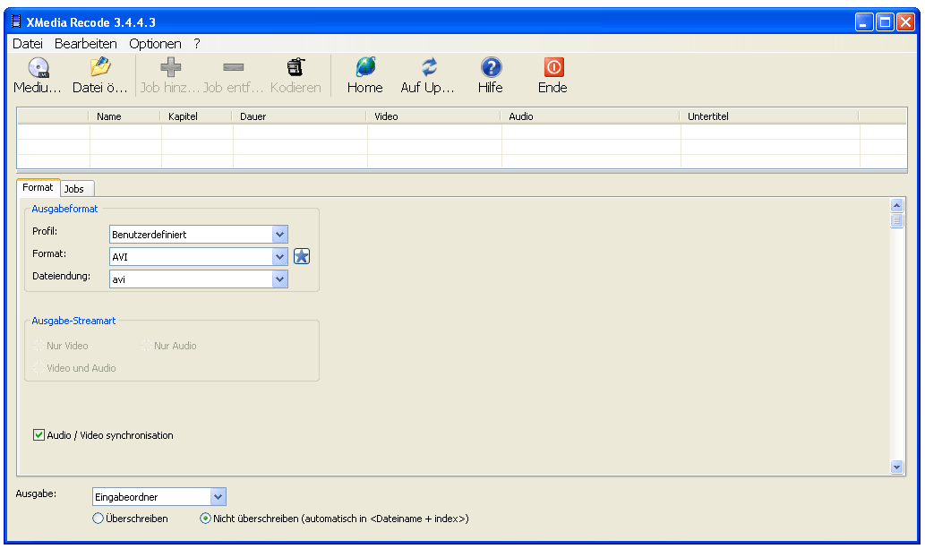Open the Medium (DVD disc) toolbar icon

39,68
